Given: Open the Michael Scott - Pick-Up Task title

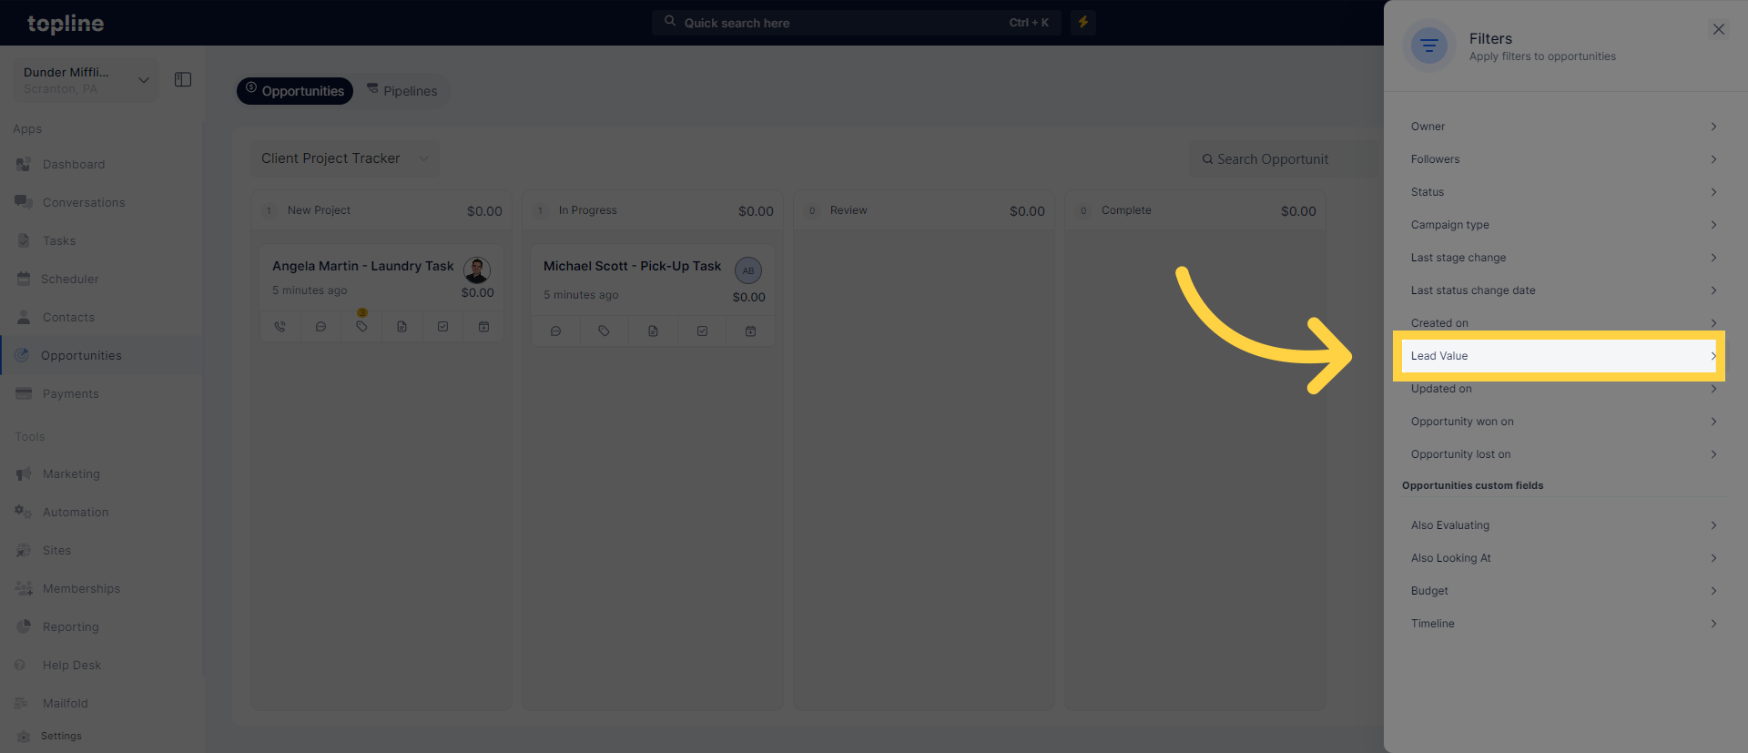Looking at the screenshot, I should pos(632,266).
